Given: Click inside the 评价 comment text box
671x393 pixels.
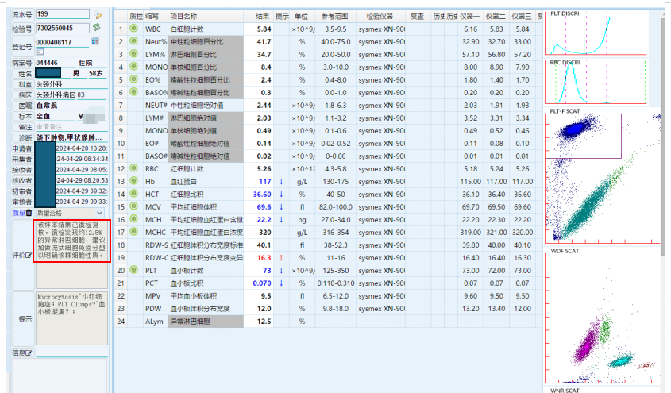Looking at the screenshot, I should 71,254.
